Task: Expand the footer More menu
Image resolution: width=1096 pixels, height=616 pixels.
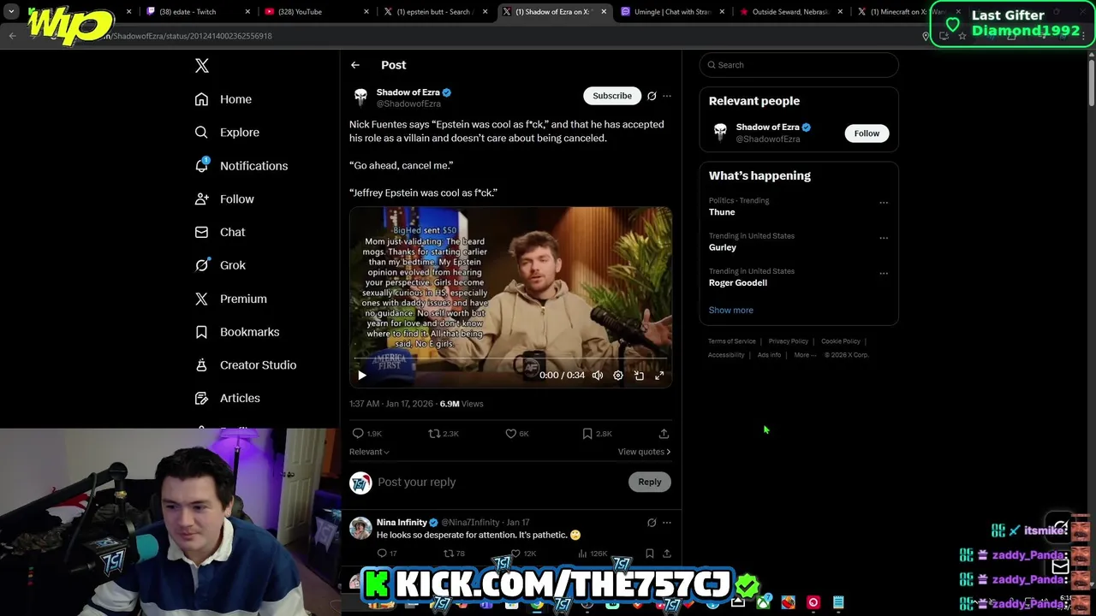Action: click(x=805, y=355)
